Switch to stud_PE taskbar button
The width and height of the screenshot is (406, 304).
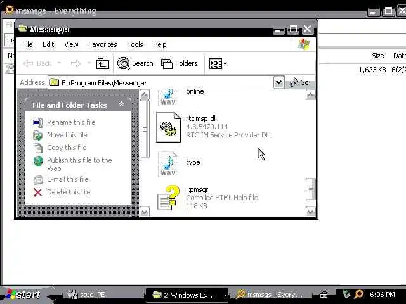click(87, 294)
